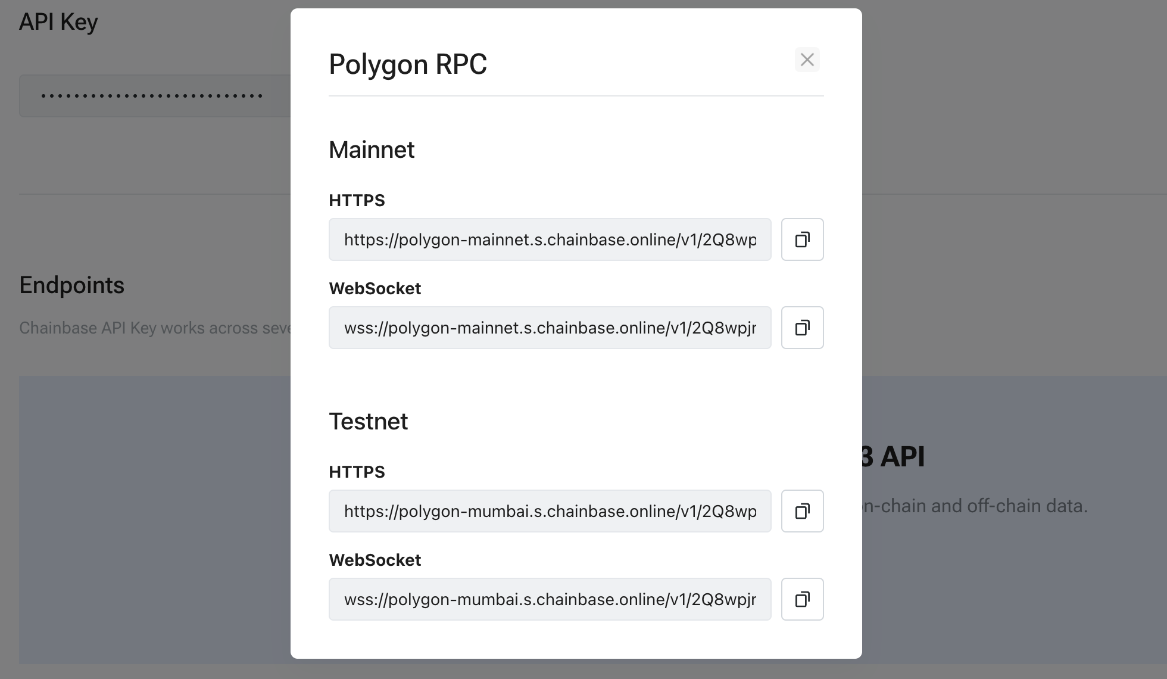Click the WebSocket label under Testnet
This screenshot has width=1167, height=679.
pyautogui.click(x=375, y=560)
